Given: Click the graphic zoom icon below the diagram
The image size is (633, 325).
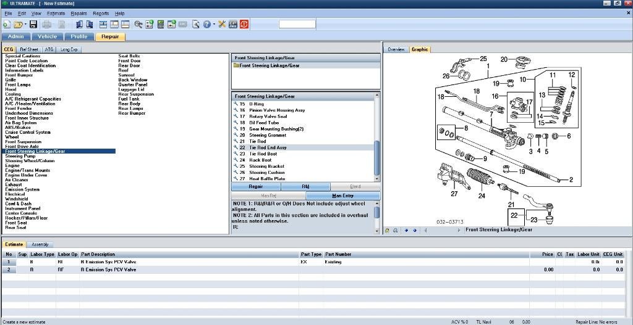Looking at the screenshot, I should (396, 231).
